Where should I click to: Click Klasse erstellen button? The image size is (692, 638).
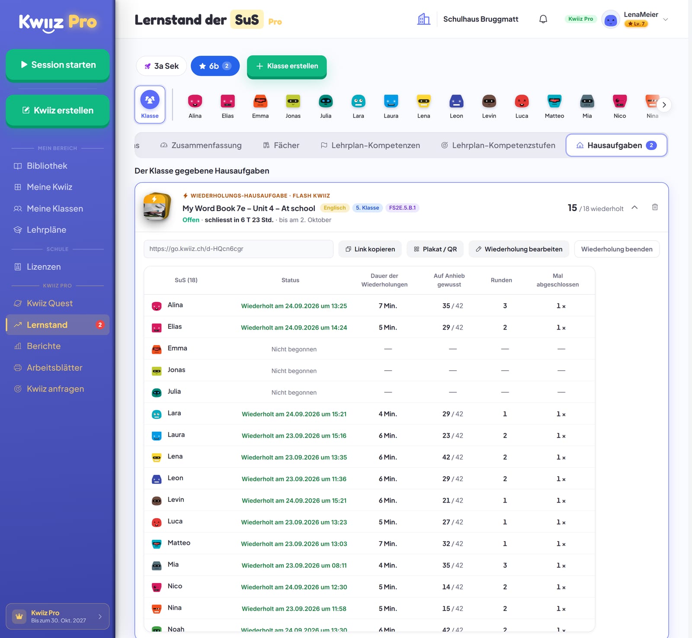click(287, 66)
